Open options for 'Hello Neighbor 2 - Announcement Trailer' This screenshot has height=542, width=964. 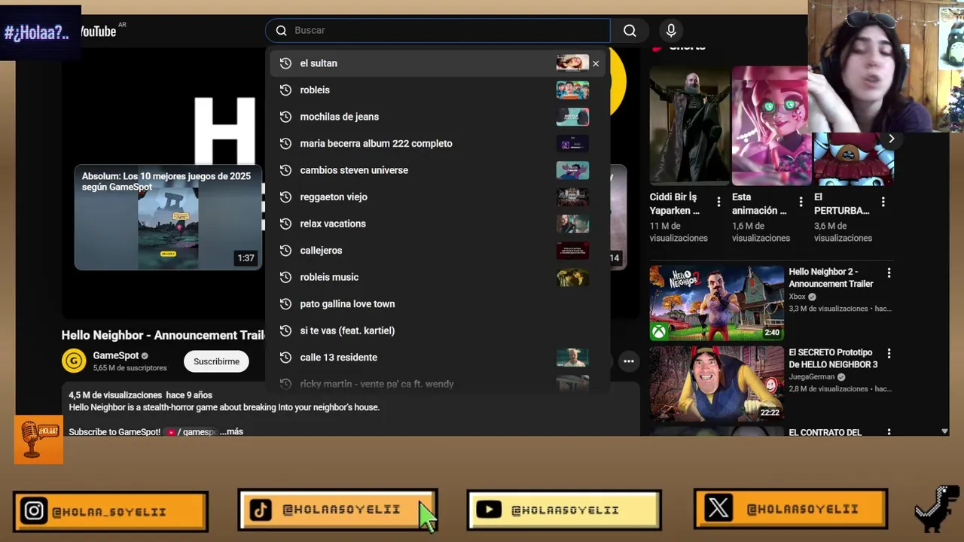point(889,273)
